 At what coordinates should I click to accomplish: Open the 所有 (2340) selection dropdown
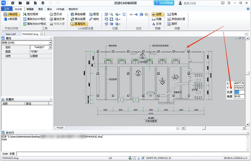pos(50,43)
